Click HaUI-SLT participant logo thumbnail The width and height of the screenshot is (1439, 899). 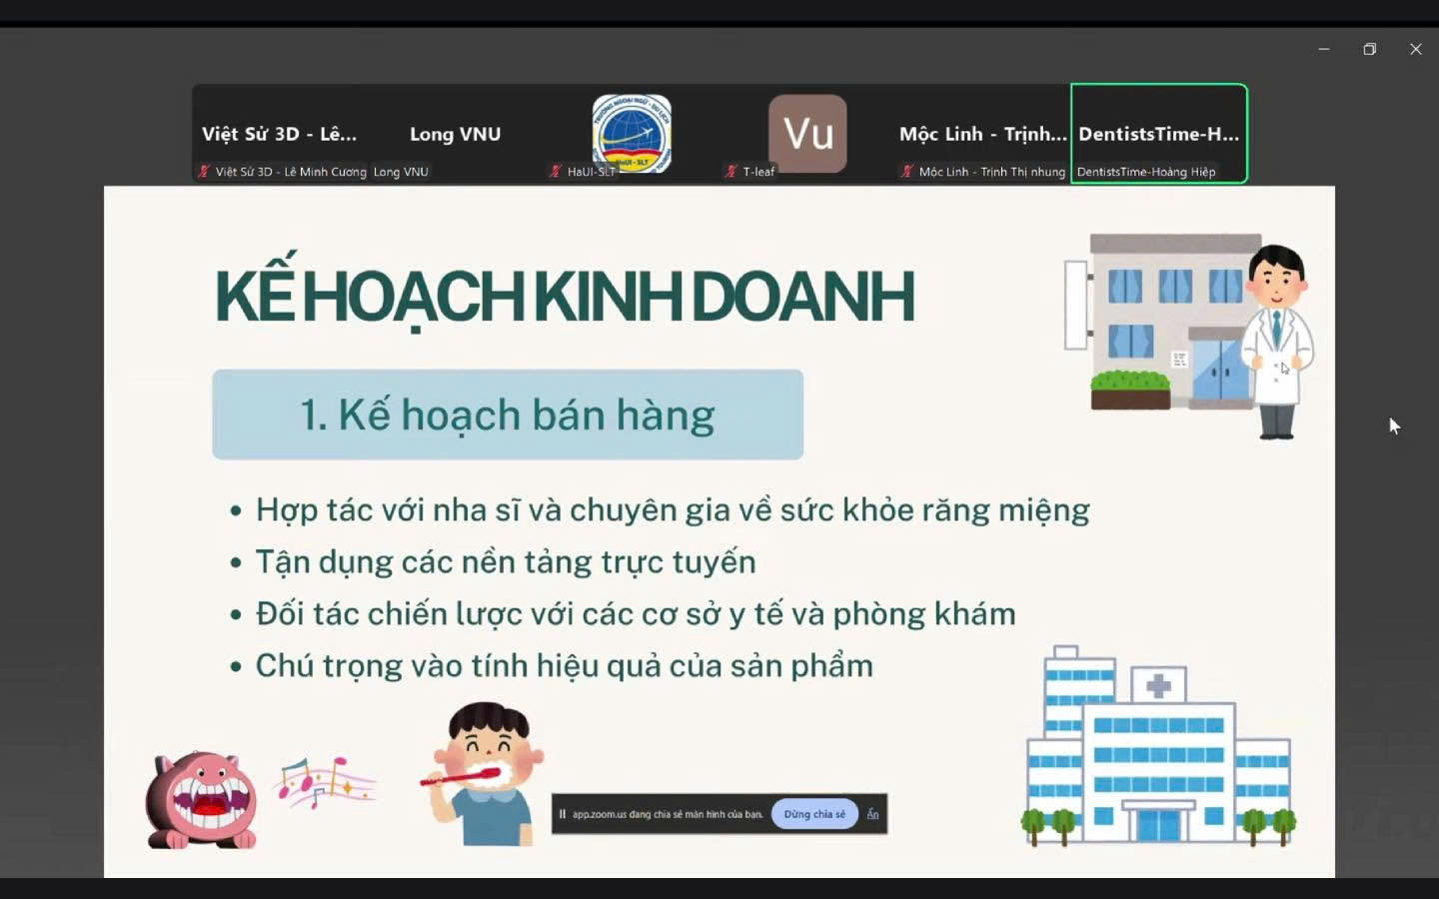click(632, 134)
